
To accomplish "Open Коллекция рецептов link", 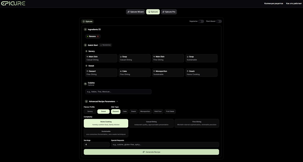I will point(273,4).
